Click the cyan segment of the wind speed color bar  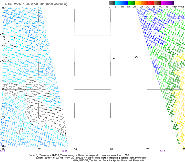tap(118, 3)
